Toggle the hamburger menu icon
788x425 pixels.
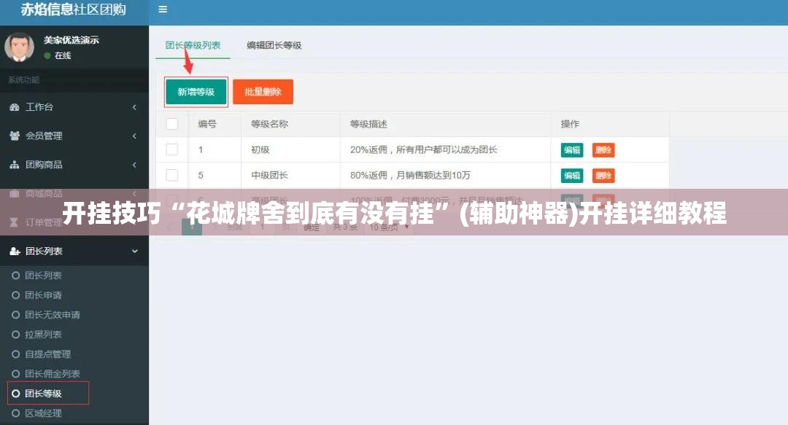162,9
